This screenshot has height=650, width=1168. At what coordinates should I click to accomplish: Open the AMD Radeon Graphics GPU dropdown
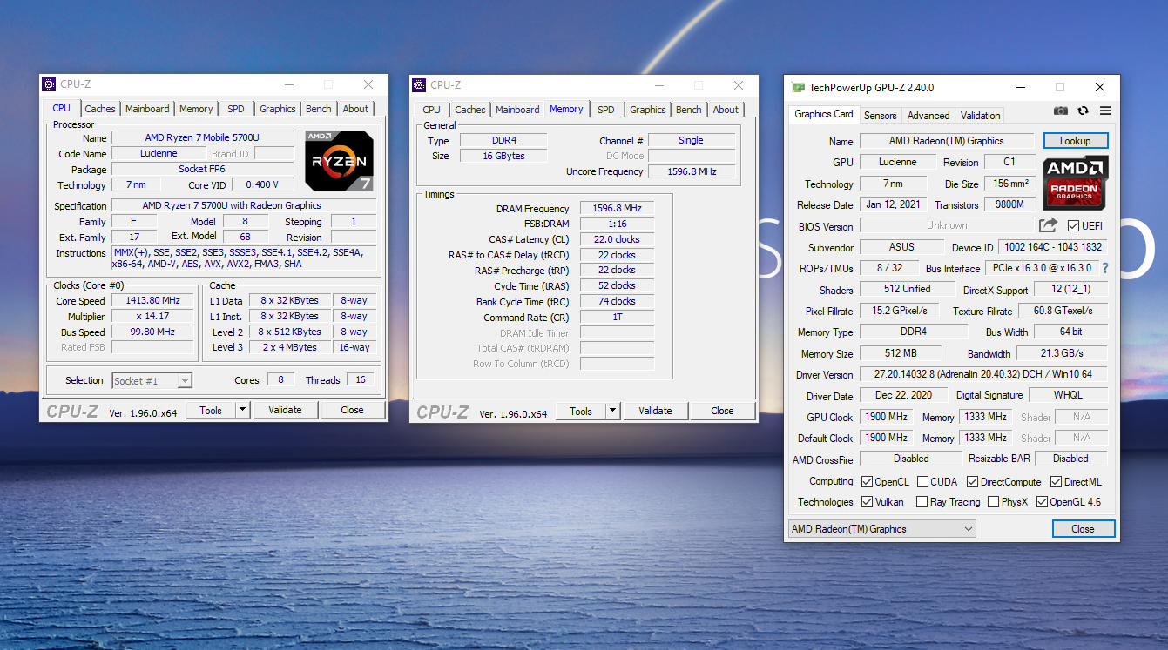click(x=881, y=529)
